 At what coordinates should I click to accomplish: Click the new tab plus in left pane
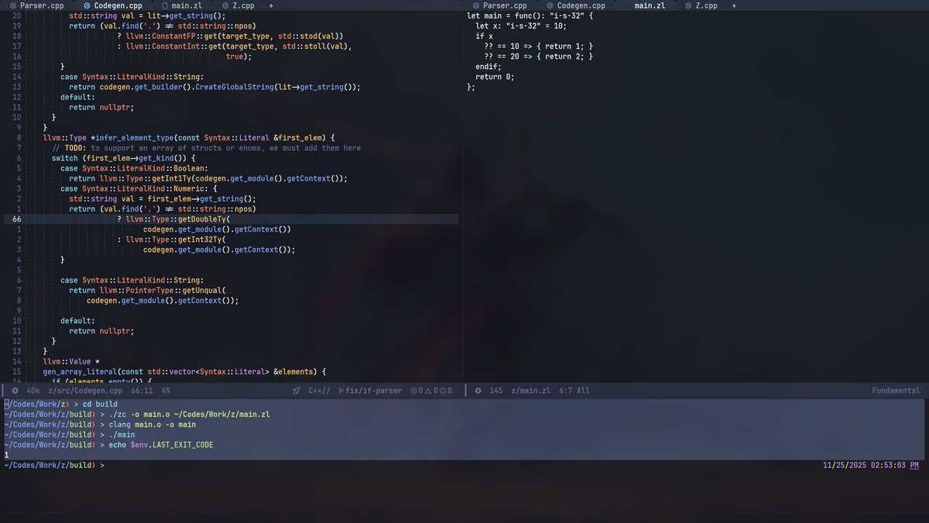(271, 5)
